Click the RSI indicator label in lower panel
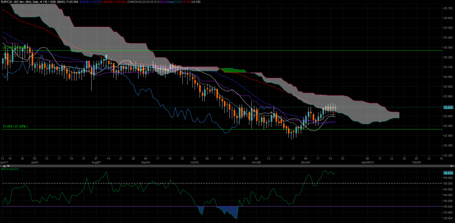The height and width of the screenshot is (223, 455). (x=9, y=169)
